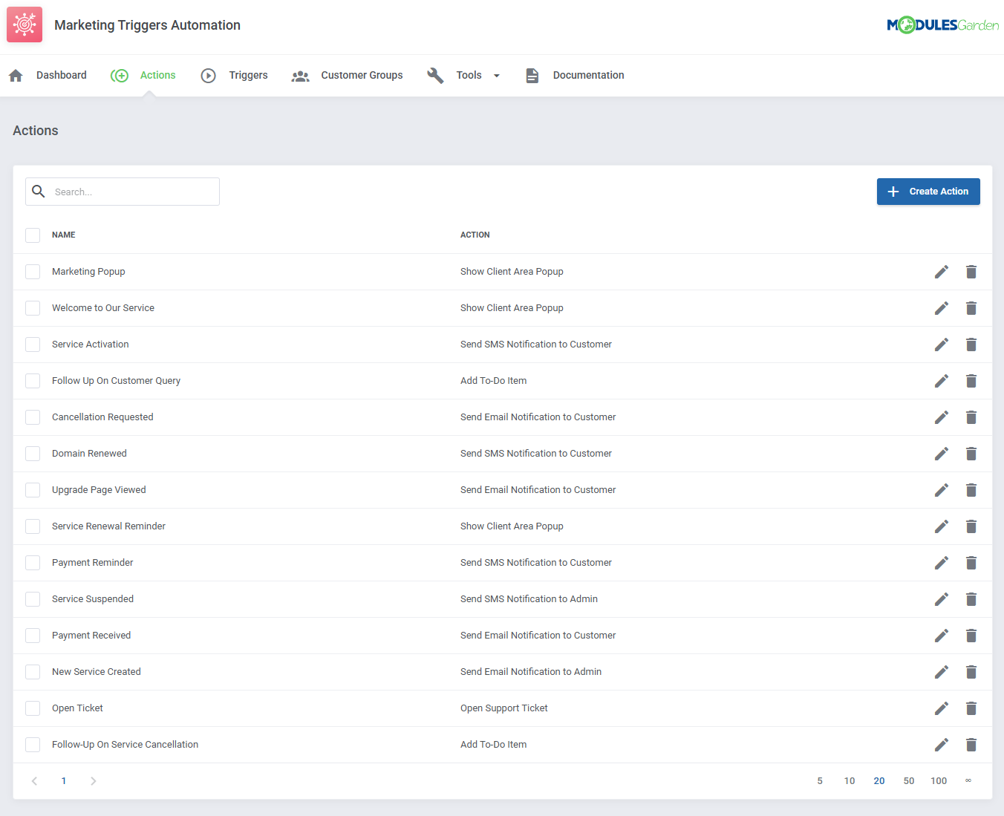Select the Triggers play icon
Screen dimensions: 1004x816
pyautogui.click(x=208, y=75)
